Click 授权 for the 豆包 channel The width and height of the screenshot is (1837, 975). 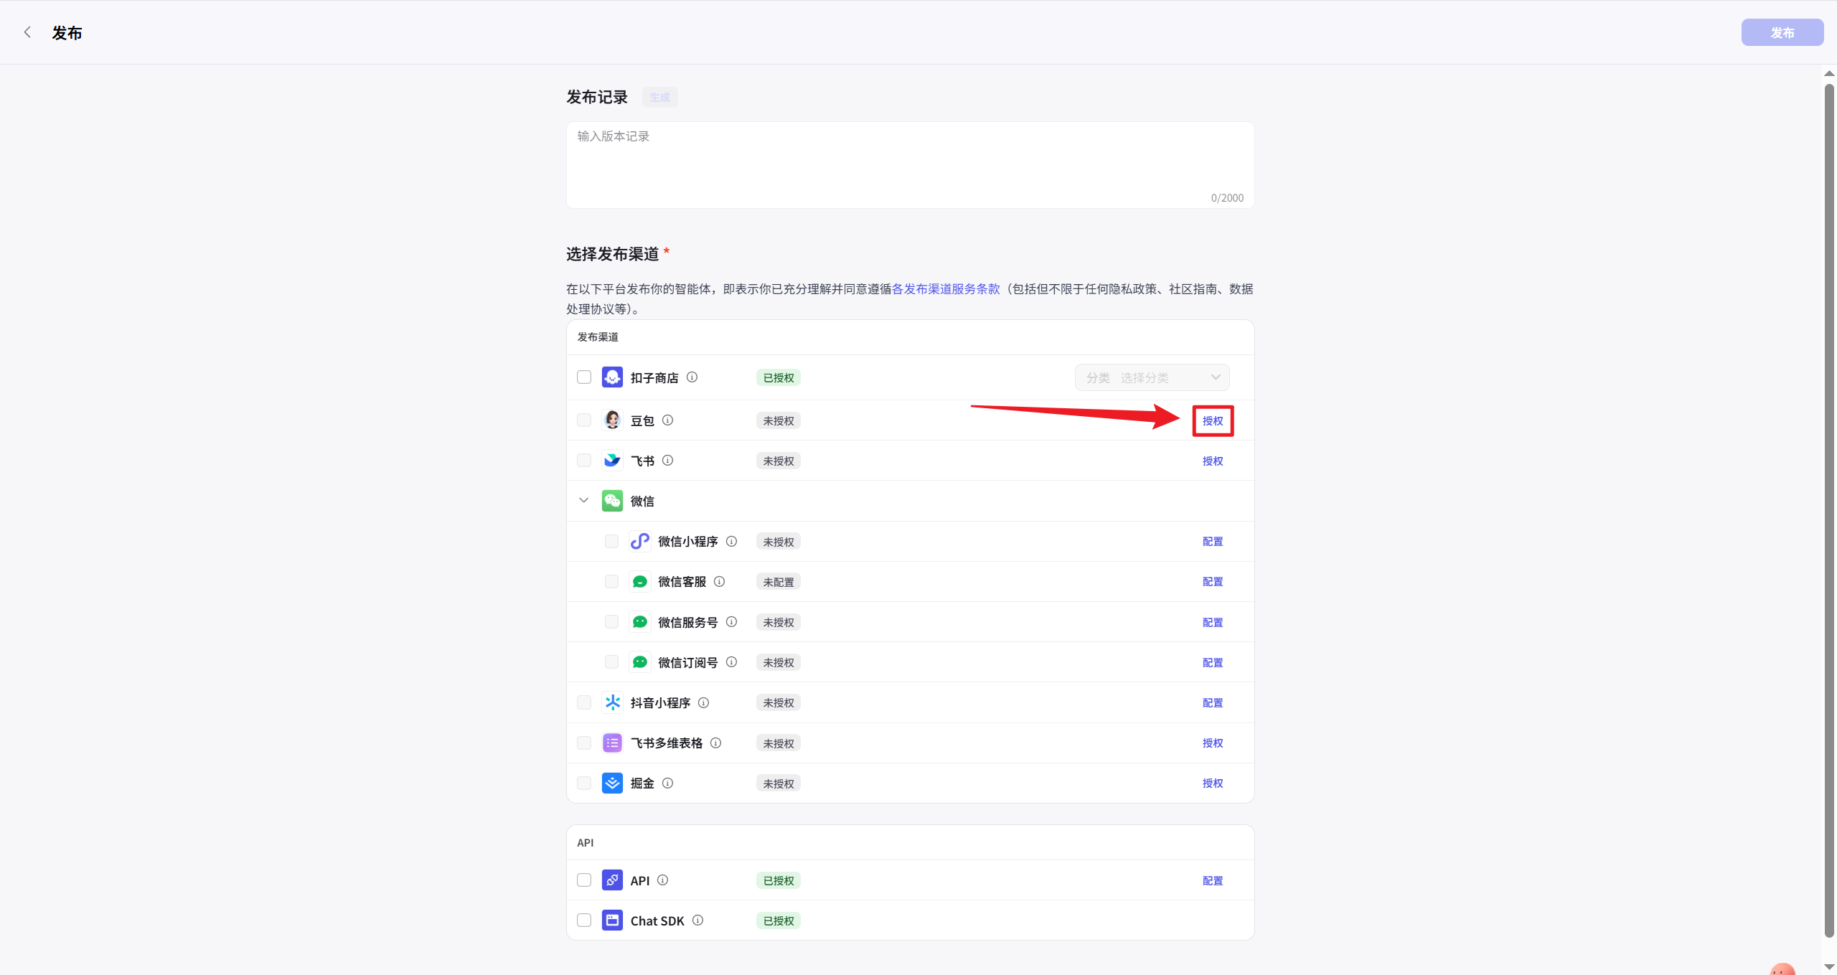pyautogui.click(x=1212, y=420)
